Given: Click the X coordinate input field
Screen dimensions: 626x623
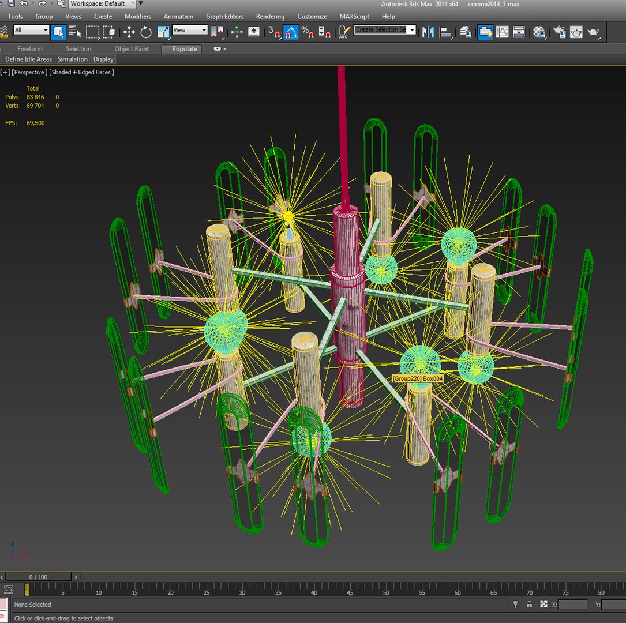Looking at the screenshot, I should (573, 604).
